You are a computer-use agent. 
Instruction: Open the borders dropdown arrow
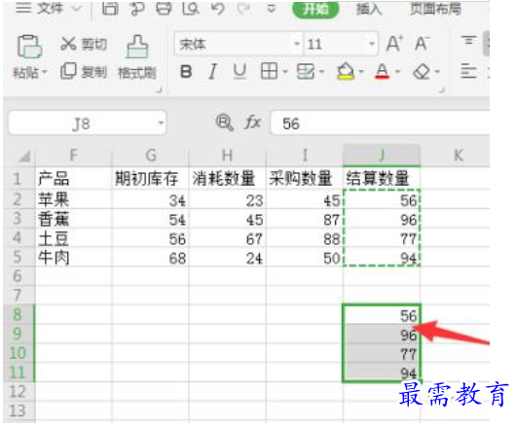click(285, 72)
